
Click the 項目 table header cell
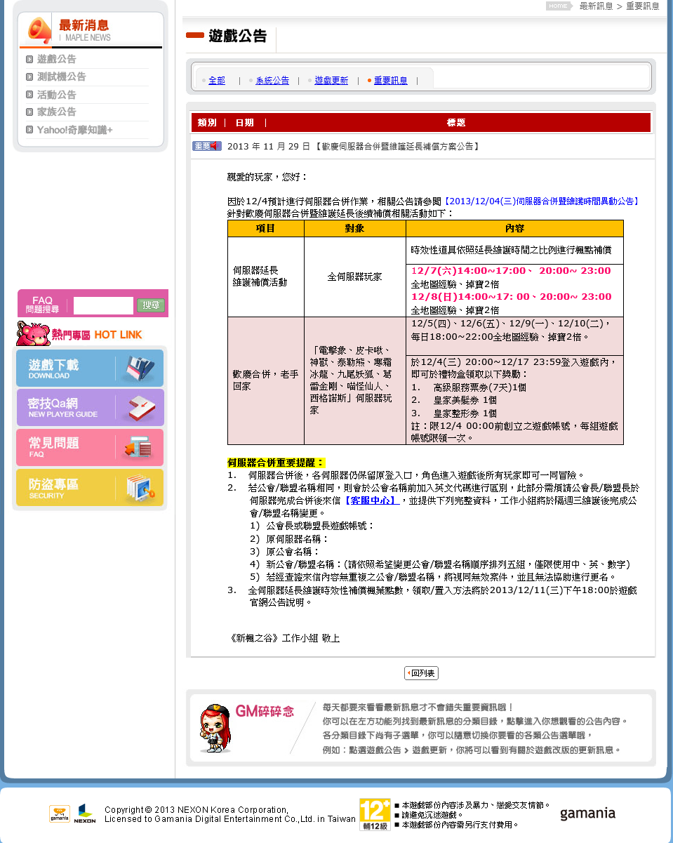point(266,229)
